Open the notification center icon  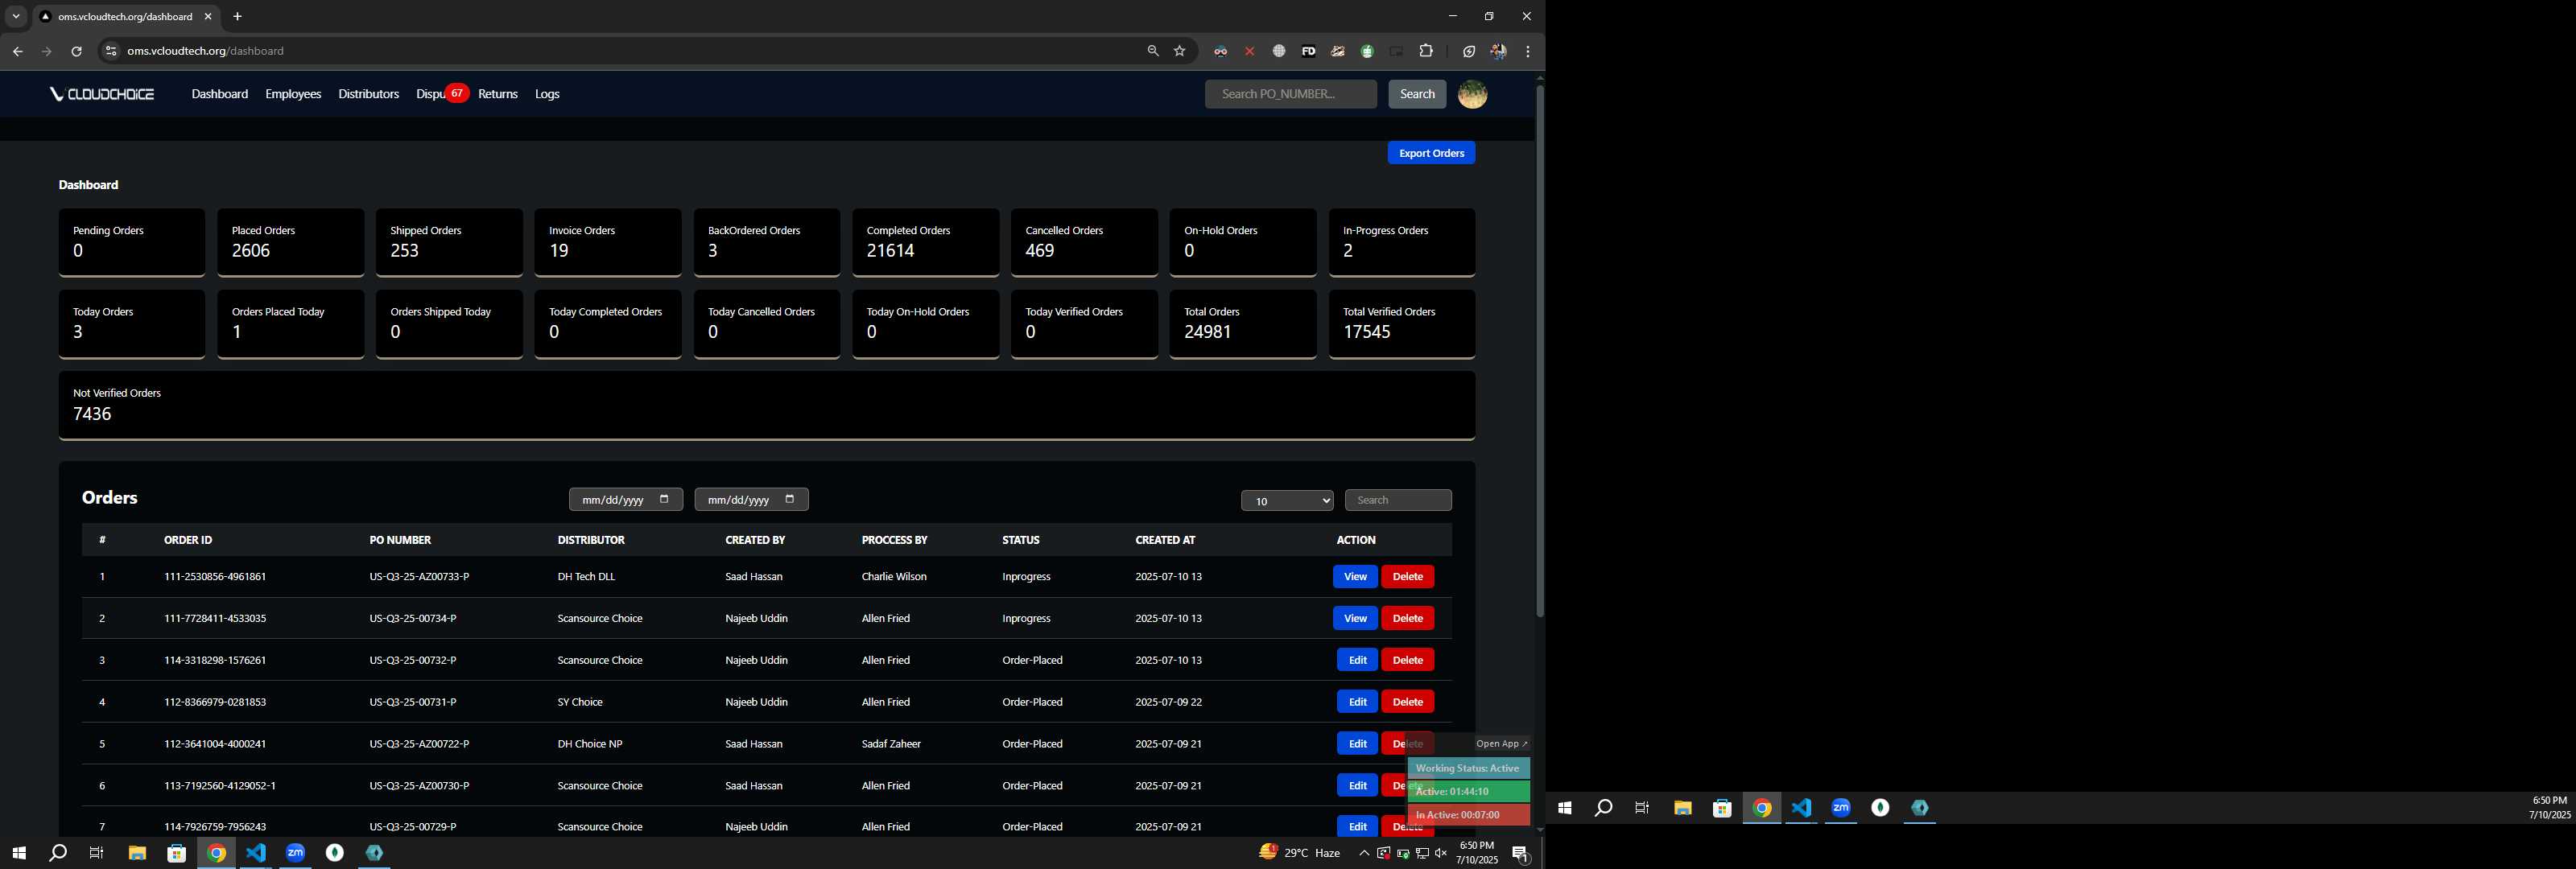(x=1520, y=853)
